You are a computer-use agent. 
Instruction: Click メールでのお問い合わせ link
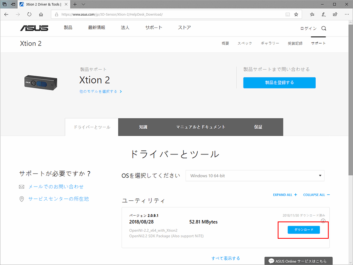click(x=56, y=187)
